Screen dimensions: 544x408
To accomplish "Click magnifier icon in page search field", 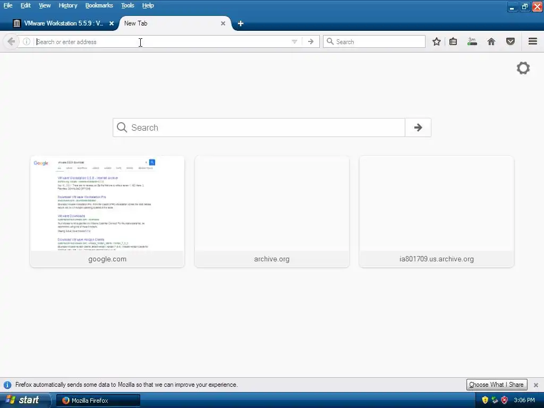I will click(122, 127).
